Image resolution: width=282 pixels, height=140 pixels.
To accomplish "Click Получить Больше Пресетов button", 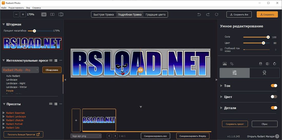I will [23, 134].
